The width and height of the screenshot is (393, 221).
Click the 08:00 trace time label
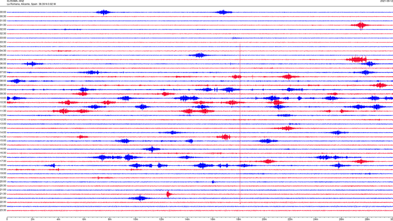(x=3, y=81)
